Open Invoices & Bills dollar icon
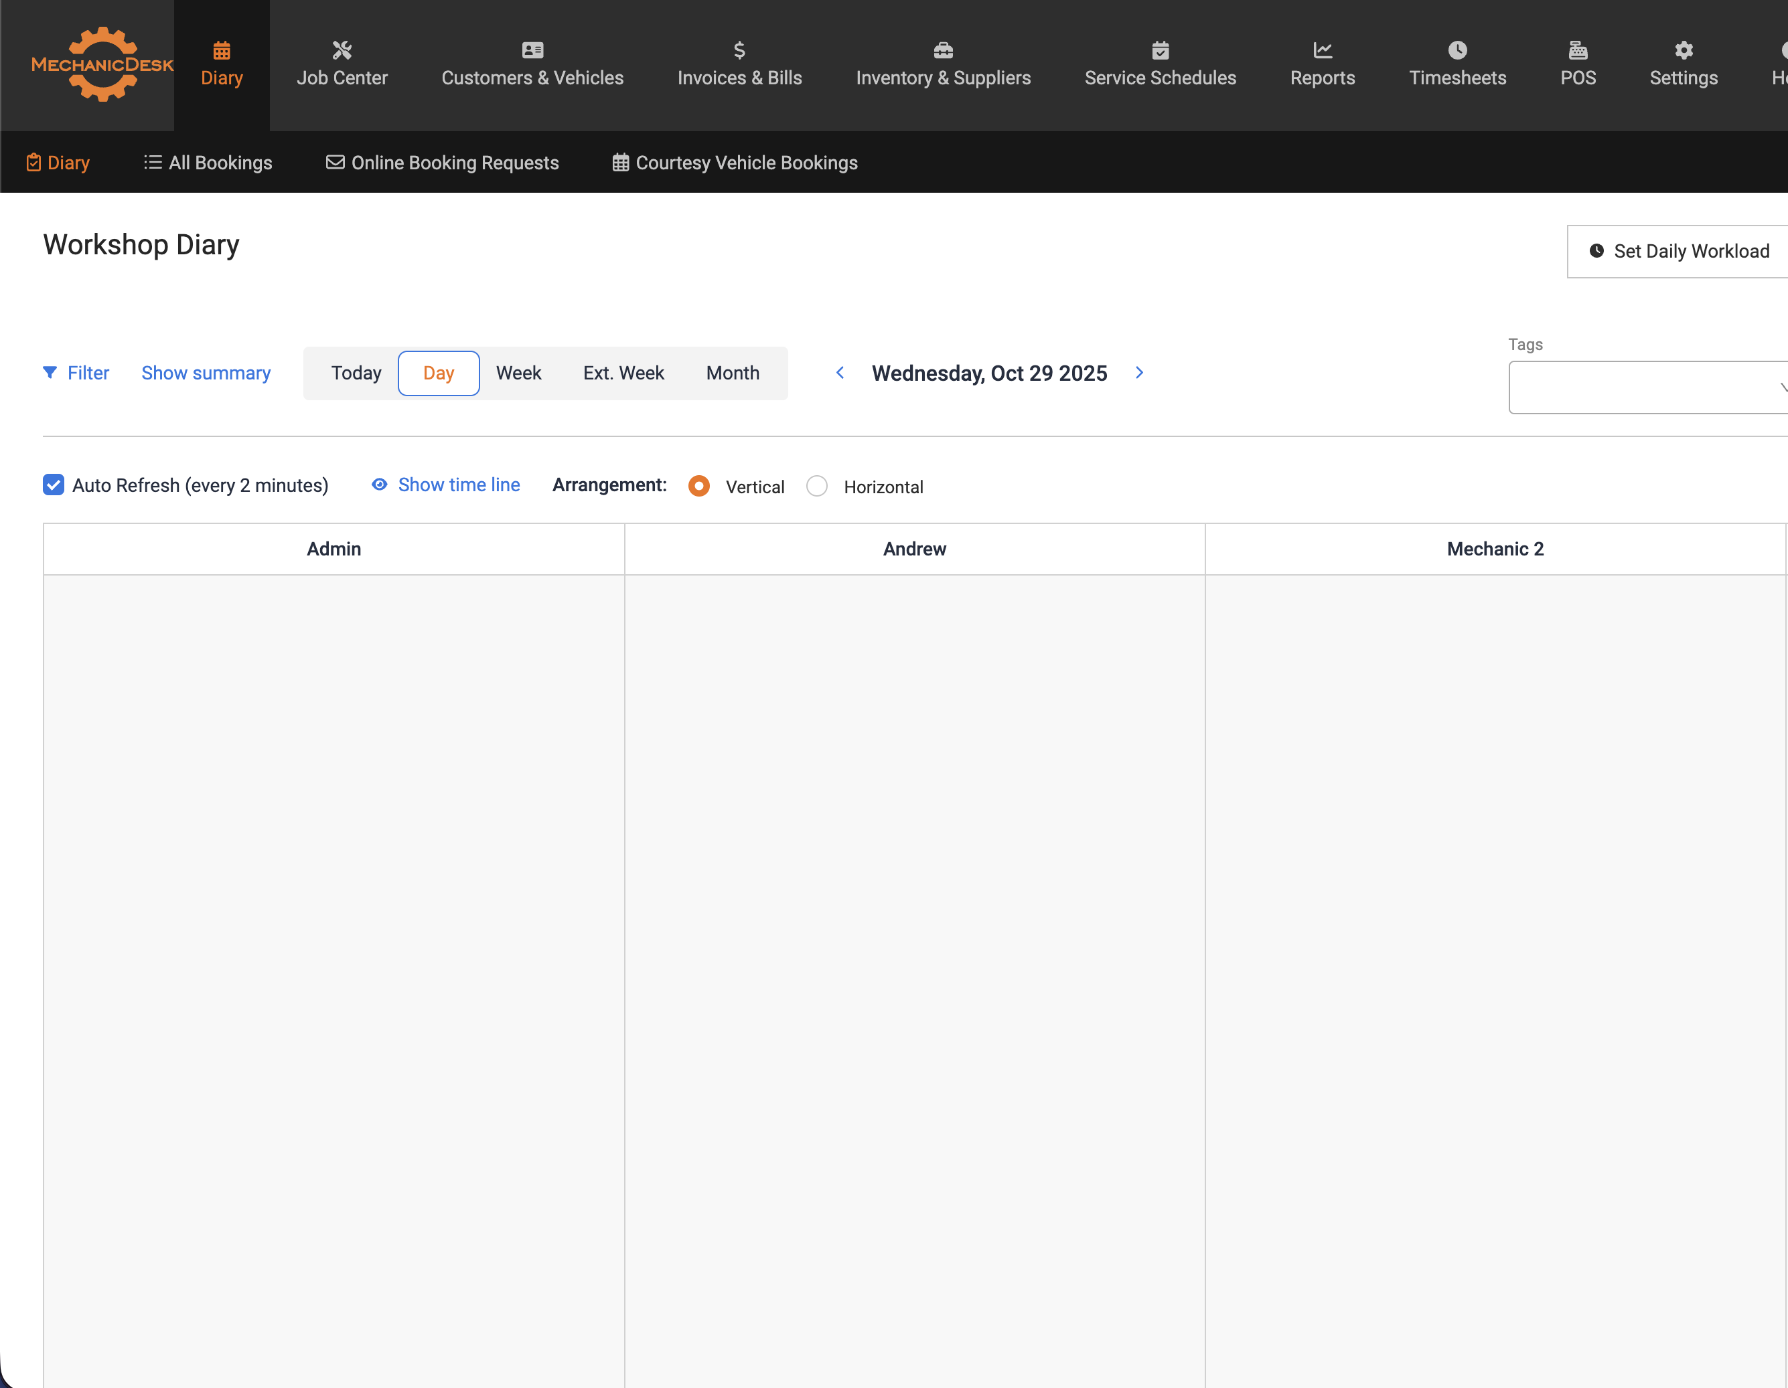This screenshot has height=1388, width=1788. tap(739, 51)
